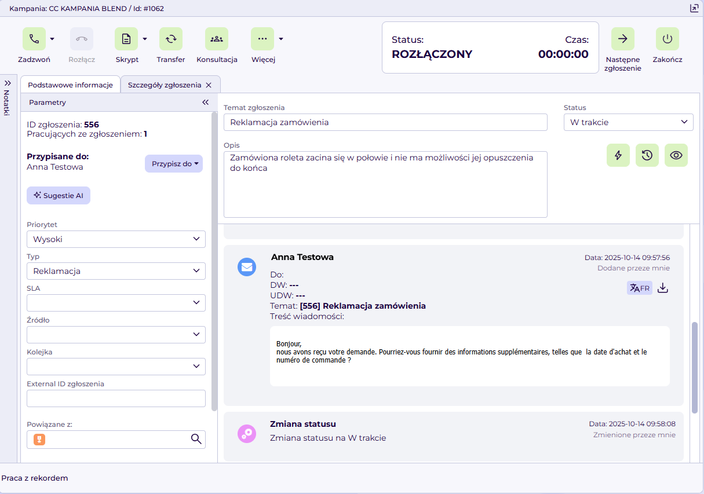Open the history clock icon
Image resolution: width=704 pixels, height=494 pixels.
coord(647,155)
